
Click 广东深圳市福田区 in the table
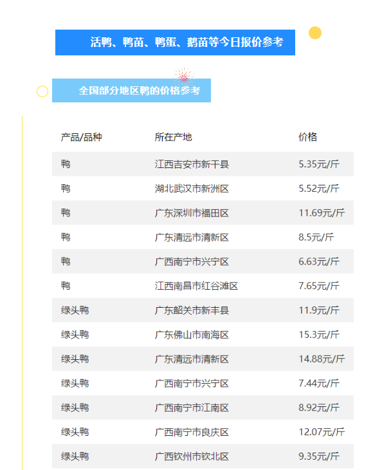(192, 213)
